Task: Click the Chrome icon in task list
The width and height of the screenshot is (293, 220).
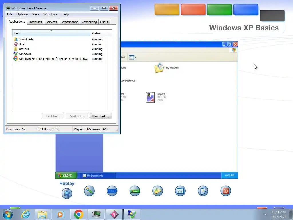Action: (16, 59)
